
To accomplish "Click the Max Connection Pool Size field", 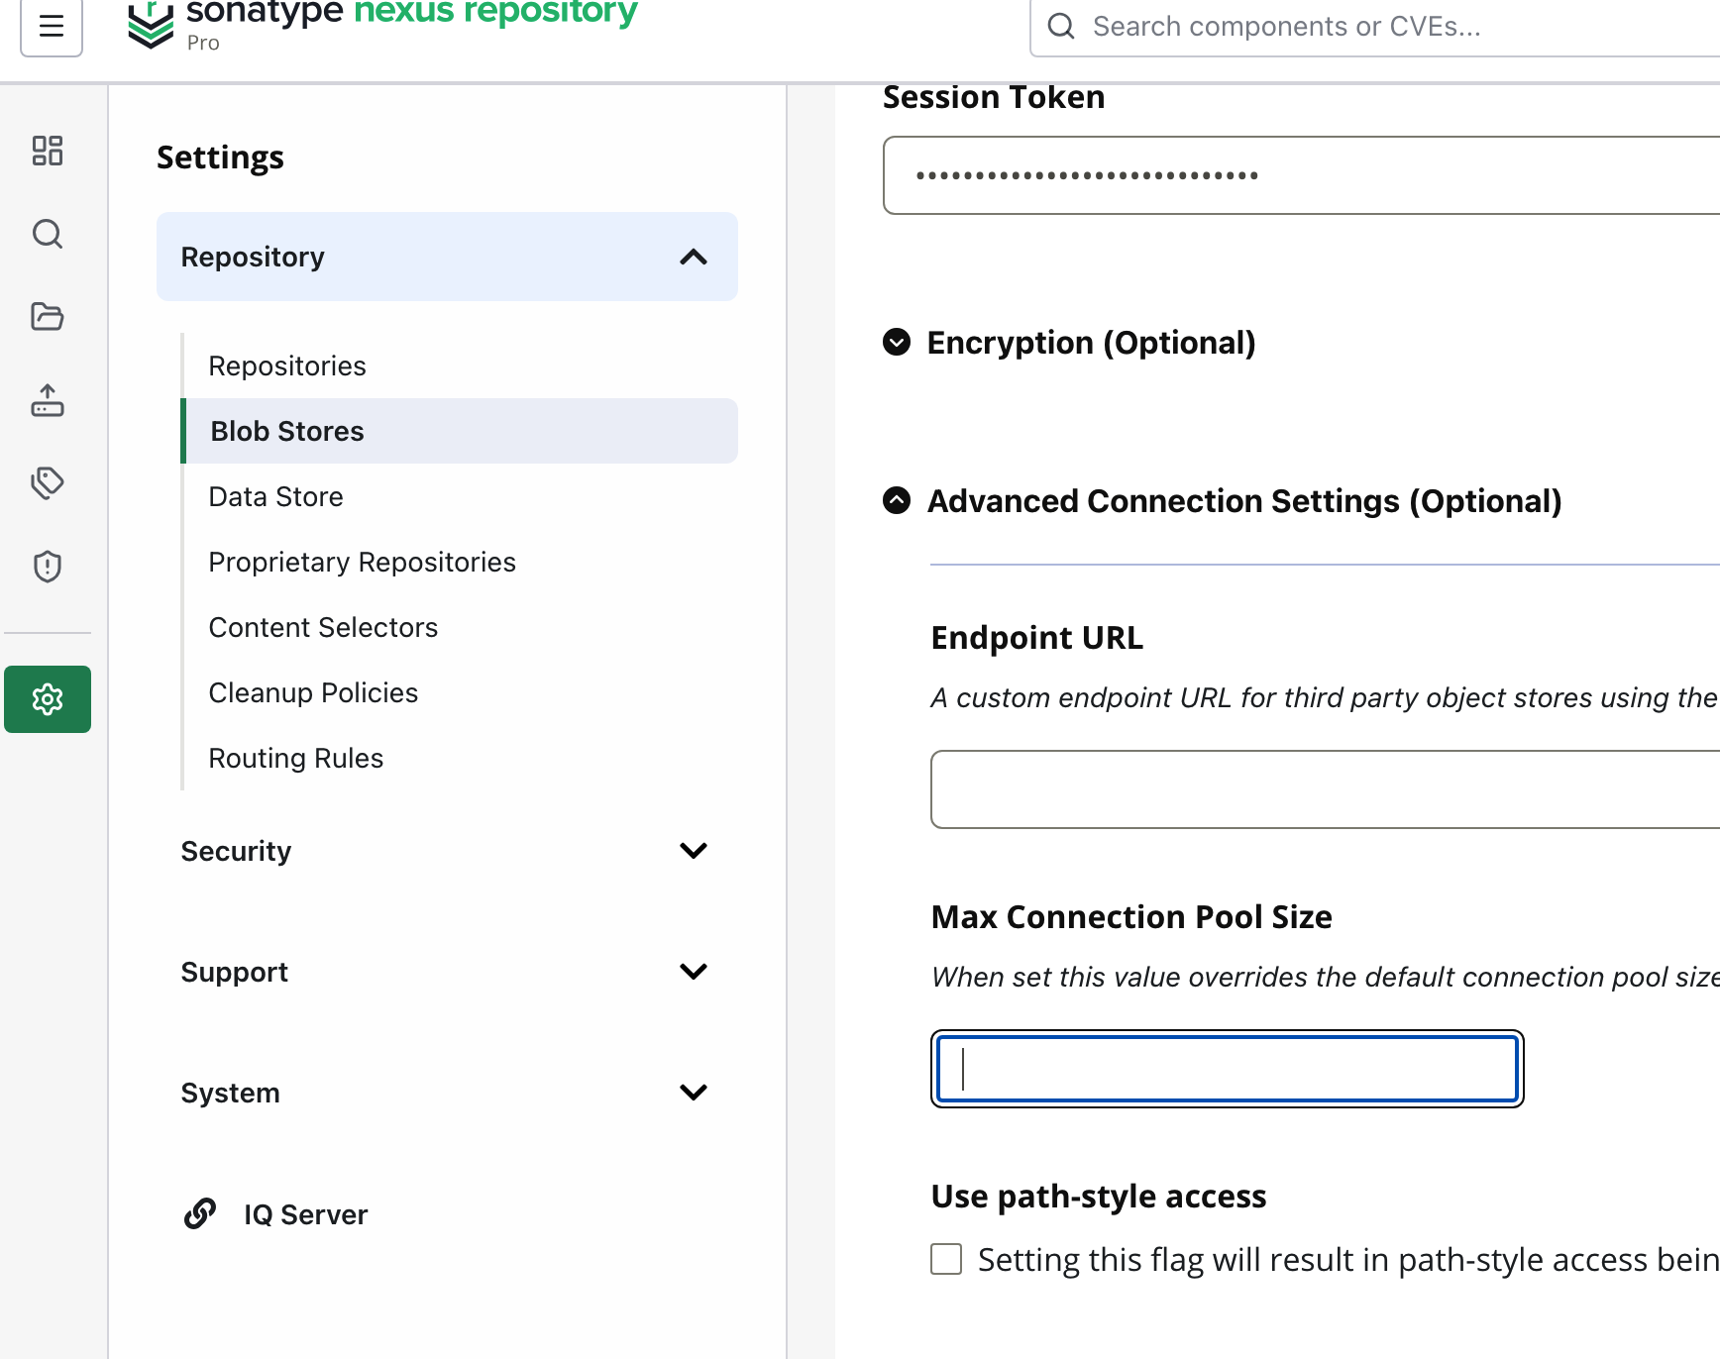I will coord(1228,1069).
